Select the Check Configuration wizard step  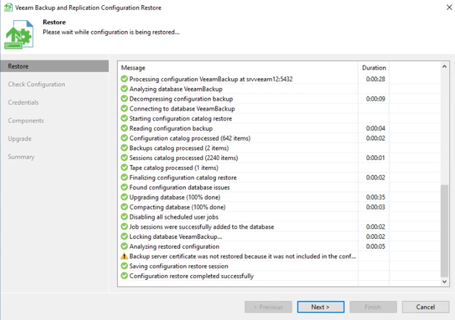click(x=36, y=84)
